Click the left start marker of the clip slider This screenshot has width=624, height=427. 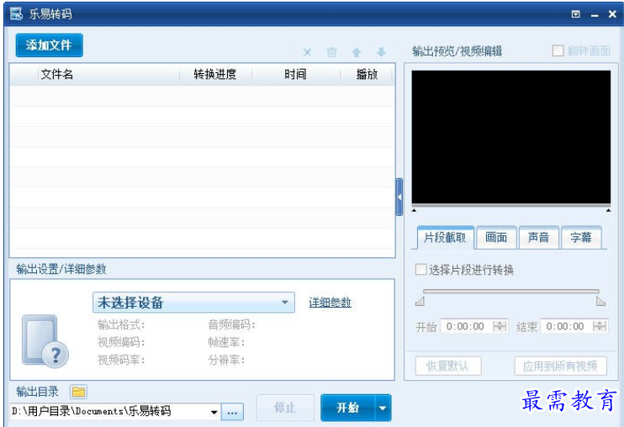pyautogui.click(x=420, y=302)
